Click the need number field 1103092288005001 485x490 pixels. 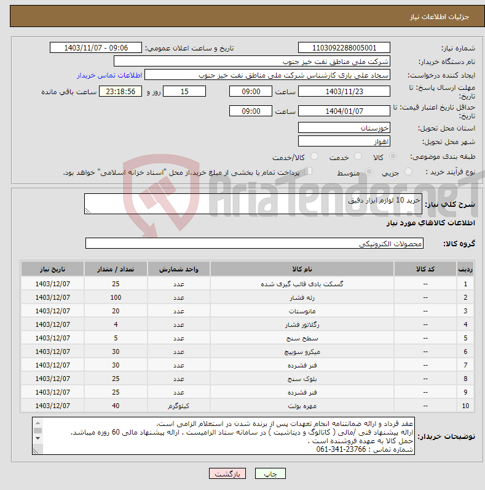coord(344,48)
